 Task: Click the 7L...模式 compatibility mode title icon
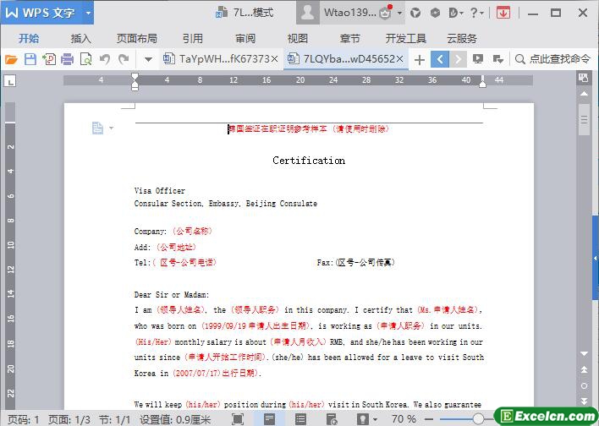(222, 13)
